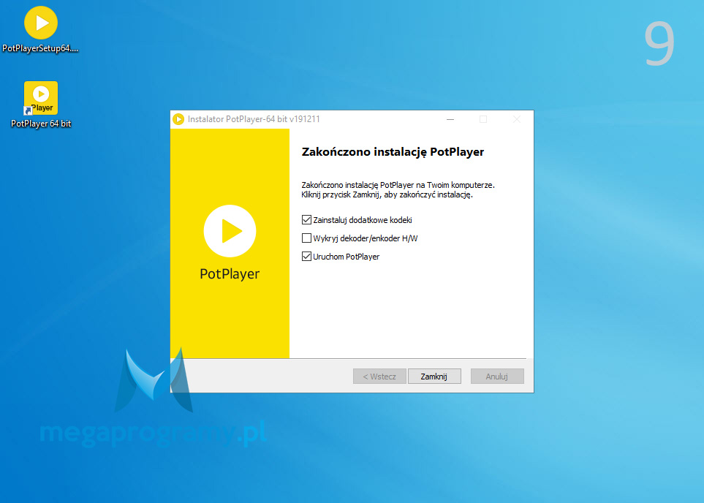Click the disabled Wstecz button
The width and height of the screenshot is (704, 503).
click(x=379, y=377)
